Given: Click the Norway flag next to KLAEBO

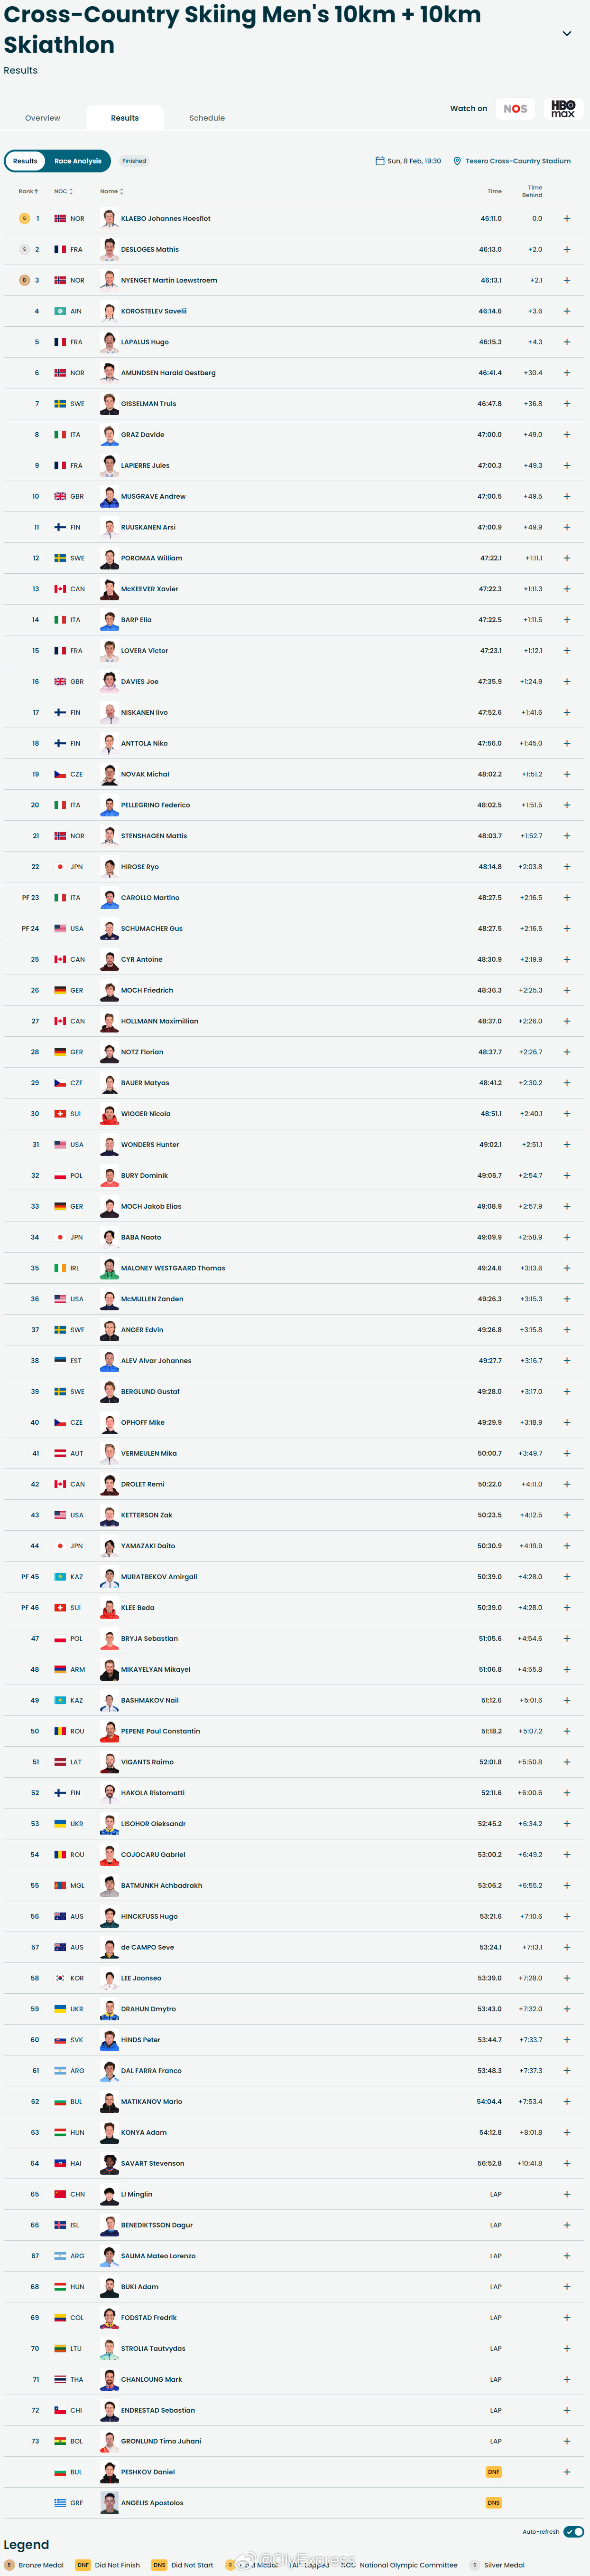Looking at the screenshot, I should 60,218.
